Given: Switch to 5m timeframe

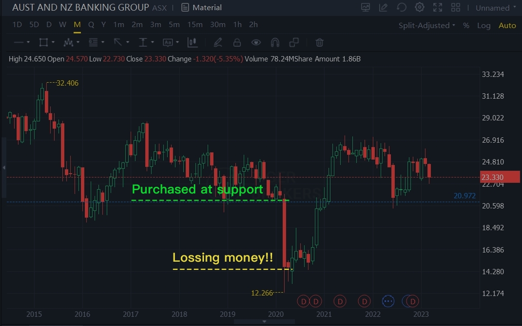Looking at the screenshot, I should pyautogui.click(x=174, y=25).
